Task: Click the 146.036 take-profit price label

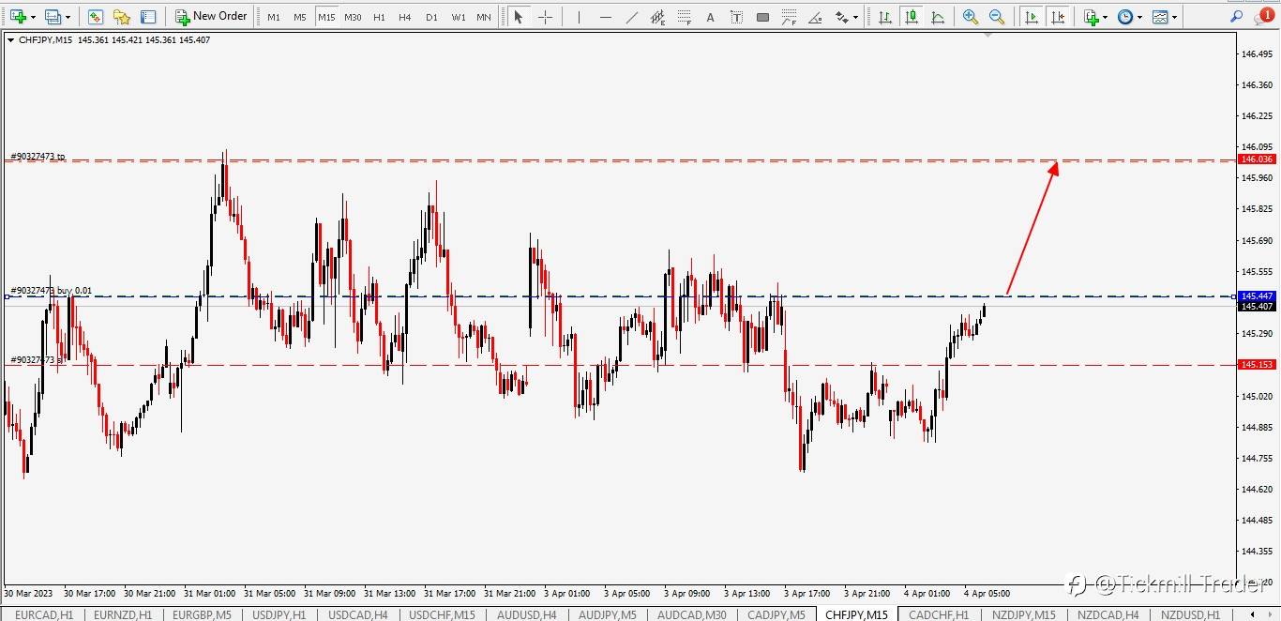Action: click(1256, 159)
